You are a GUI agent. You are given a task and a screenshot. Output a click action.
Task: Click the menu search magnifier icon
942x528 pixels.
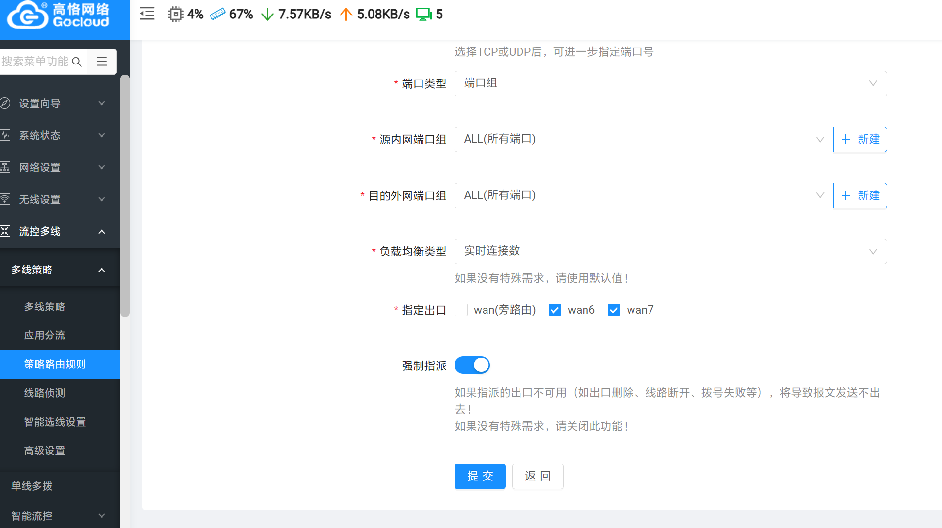[77, 62]
